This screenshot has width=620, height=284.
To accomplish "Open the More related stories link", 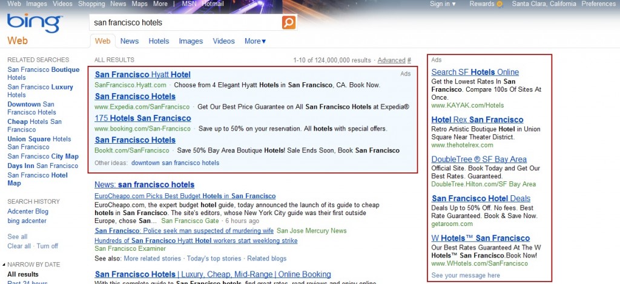I will click(152, 259).
